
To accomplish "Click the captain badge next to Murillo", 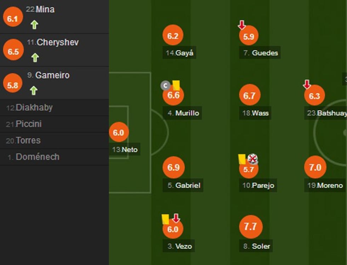I will 165,85.
